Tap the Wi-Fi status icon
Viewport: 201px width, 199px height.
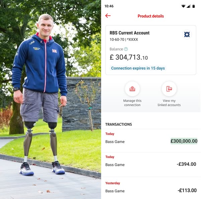[x=183, y=6]
